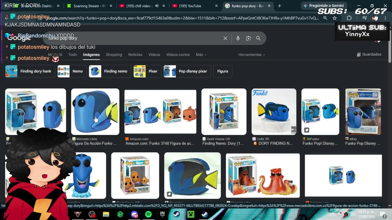
Task: Open Steam icon between Epic Games and Minecraft
Action: [x=176, y=215]
